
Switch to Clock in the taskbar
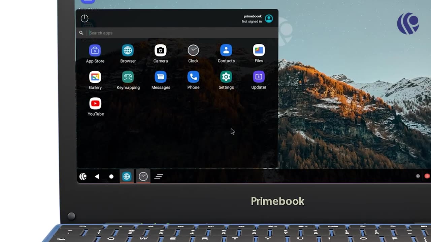[143, 176]
